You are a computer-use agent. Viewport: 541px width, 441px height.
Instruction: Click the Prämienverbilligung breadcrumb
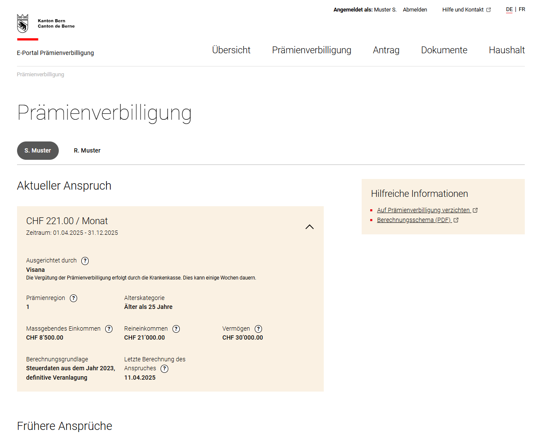(x=40, y=74)
